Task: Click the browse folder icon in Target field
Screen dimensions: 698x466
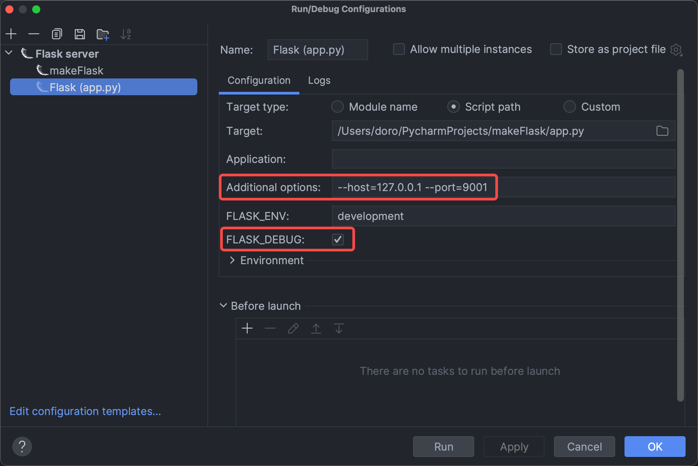Action: pos(662,131)
